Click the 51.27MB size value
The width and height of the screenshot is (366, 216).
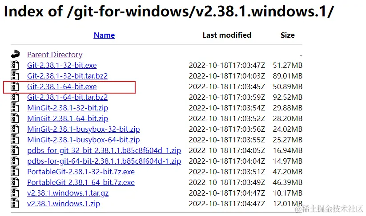point(288,65)
